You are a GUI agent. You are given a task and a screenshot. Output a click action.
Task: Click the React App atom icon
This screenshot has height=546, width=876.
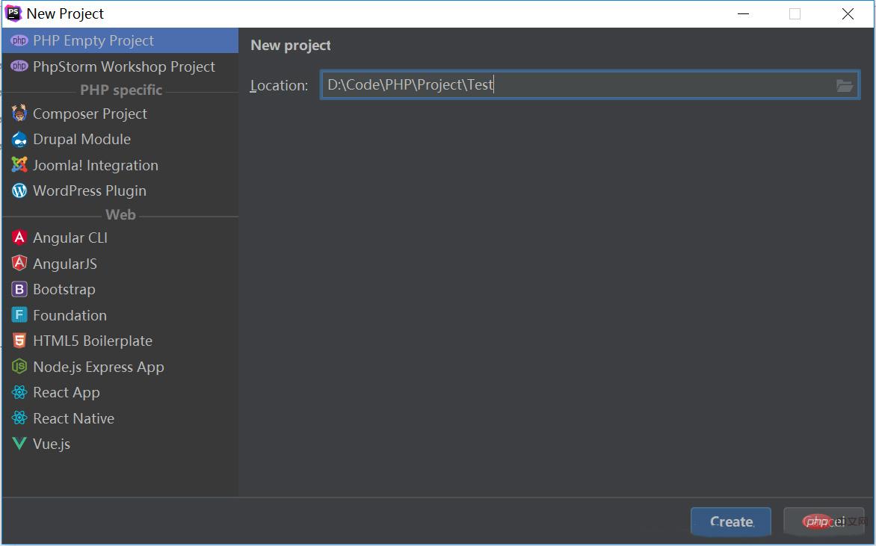(x=19, y=392)
